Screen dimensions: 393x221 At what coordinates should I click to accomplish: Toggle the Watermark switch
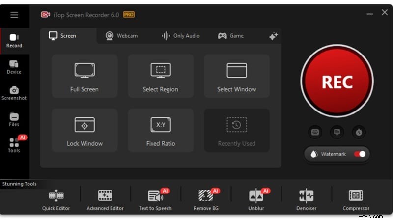[x=360, y=154]
